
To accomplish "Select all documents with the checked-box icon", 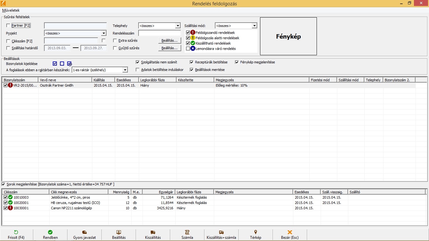I will [55, 64].
